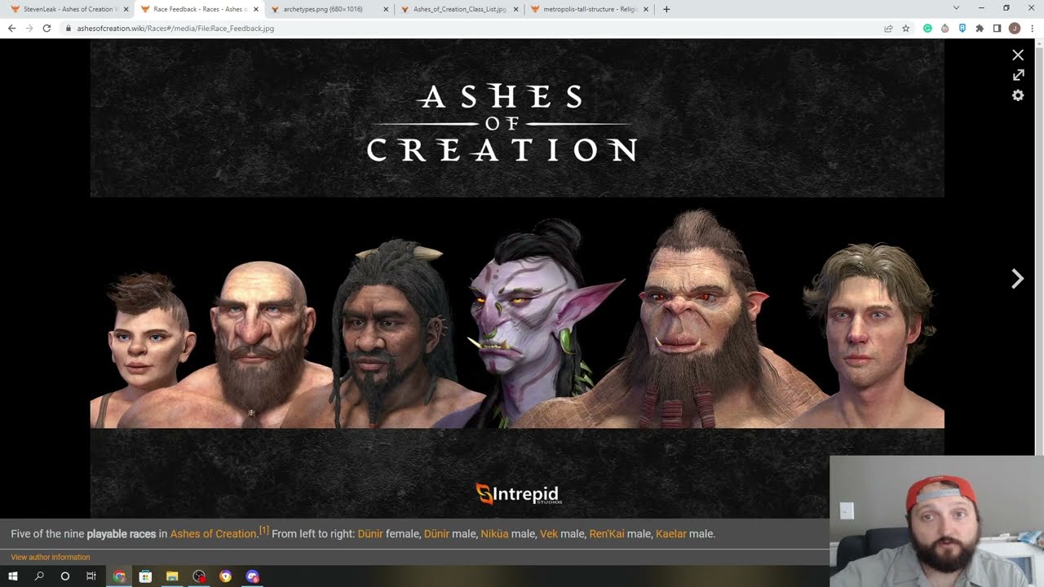Image resolution: width=1044 pixels, height=587 pixels.
Task: Close the archetypes.png tab
Action: (386, 9)
